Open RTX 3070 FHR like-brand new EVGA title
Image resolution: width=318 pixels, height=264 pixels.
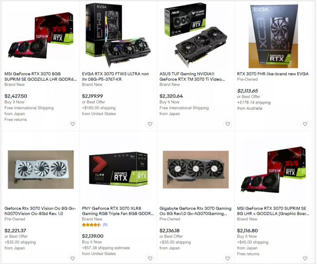pos(273,74)
